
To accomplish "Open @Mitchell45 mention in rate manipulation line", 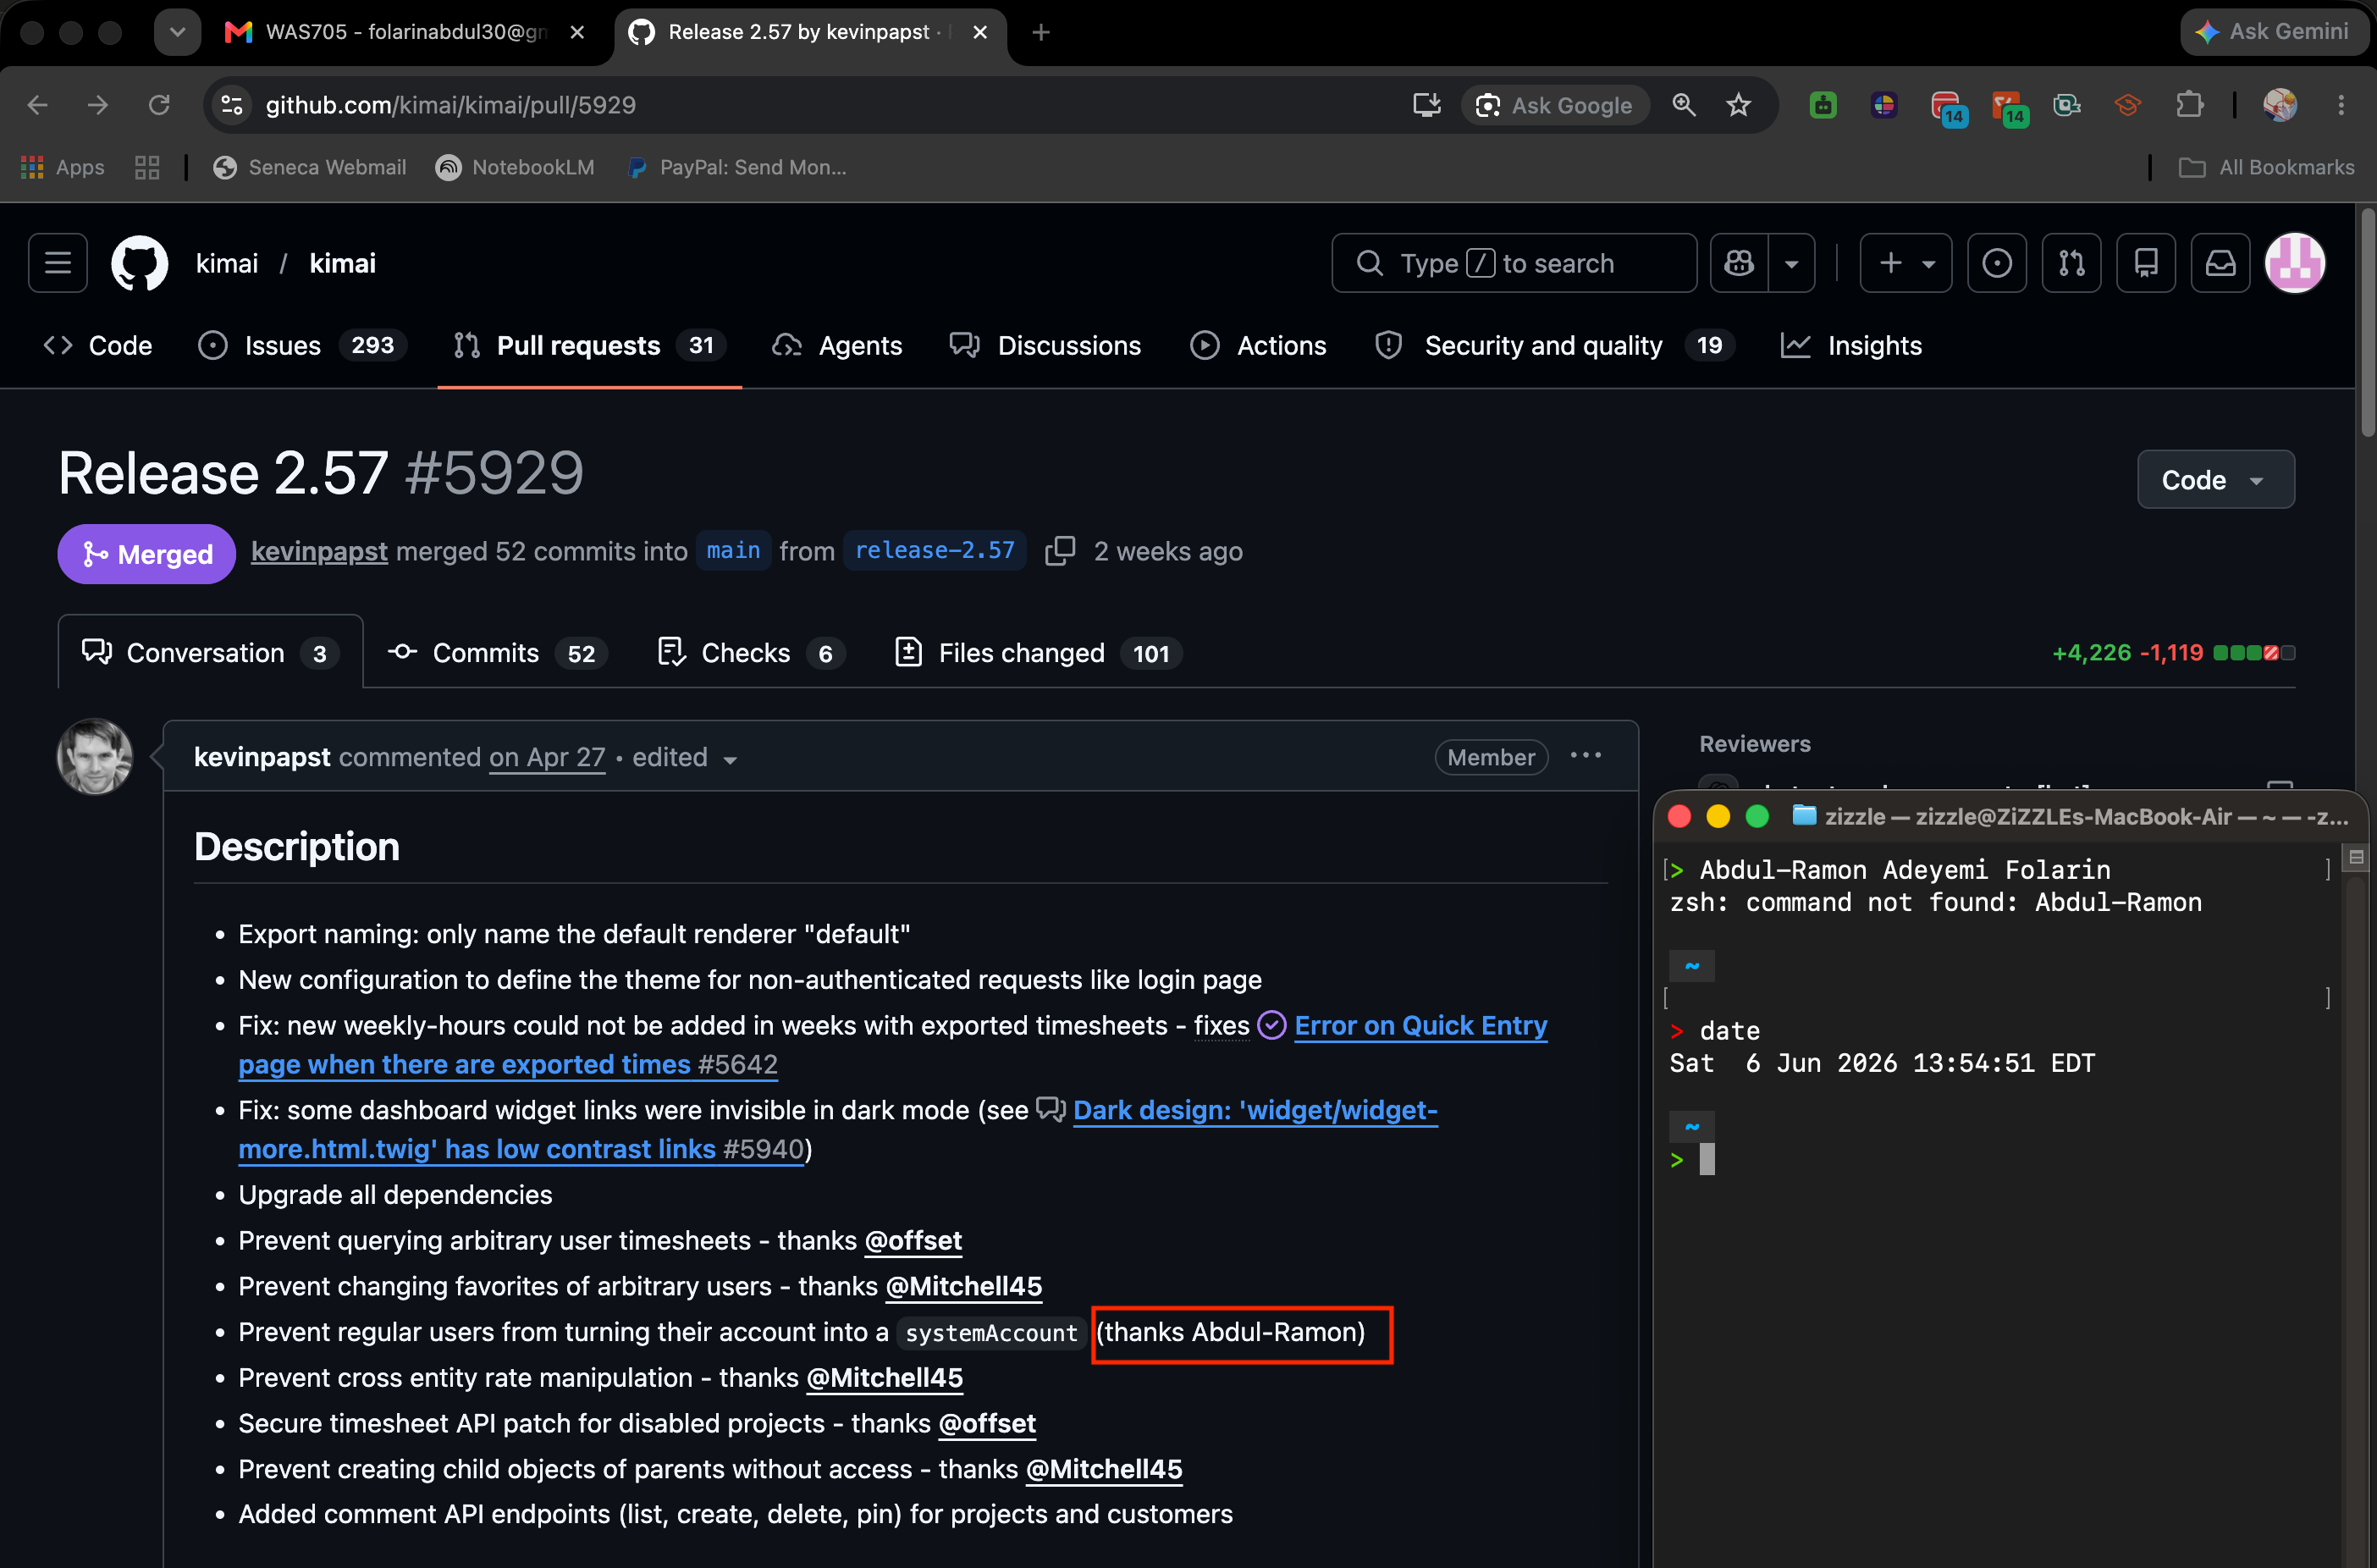I will tap(884, 1378).
